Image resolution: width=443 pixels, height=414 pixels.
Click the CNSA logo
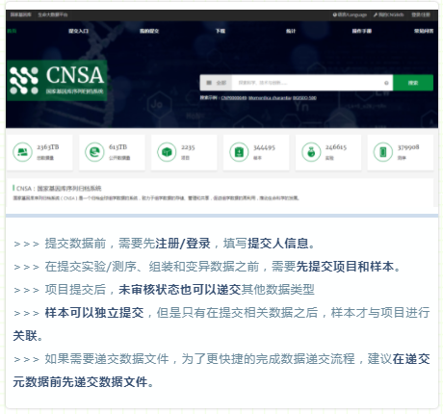coord(57,81)
